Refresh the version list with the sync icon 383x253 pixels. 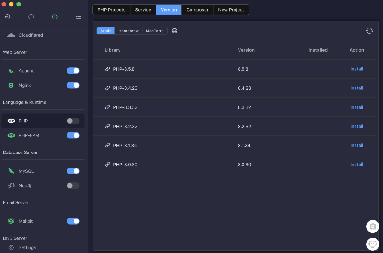point(369,31)
